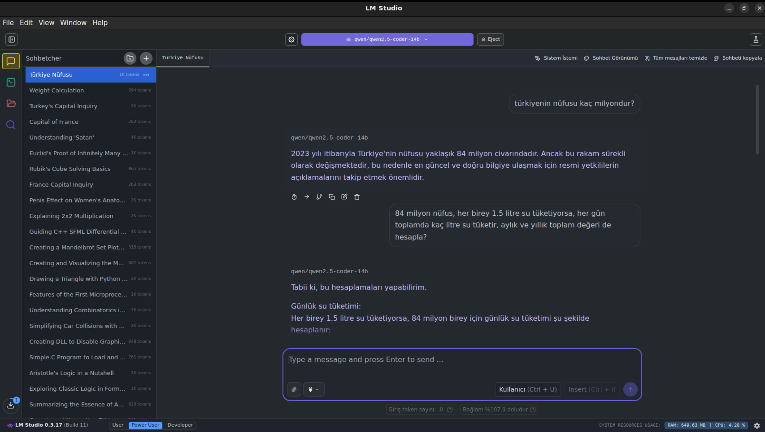Open the File menu
This screenshot has height=432, width=765.
click(8, 22)
